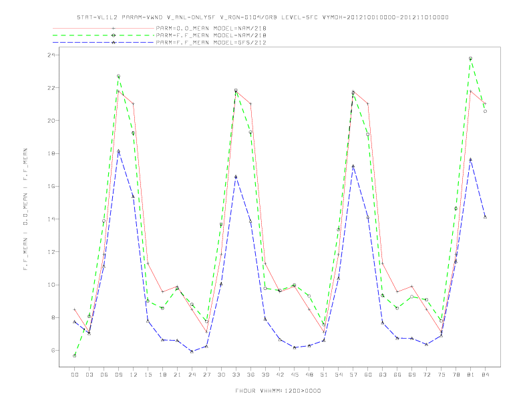Image resolution: width=529 pixels, height=408 pixels.
Task: Click y-axis tick label 10
Action: click(x=51, y=285)
